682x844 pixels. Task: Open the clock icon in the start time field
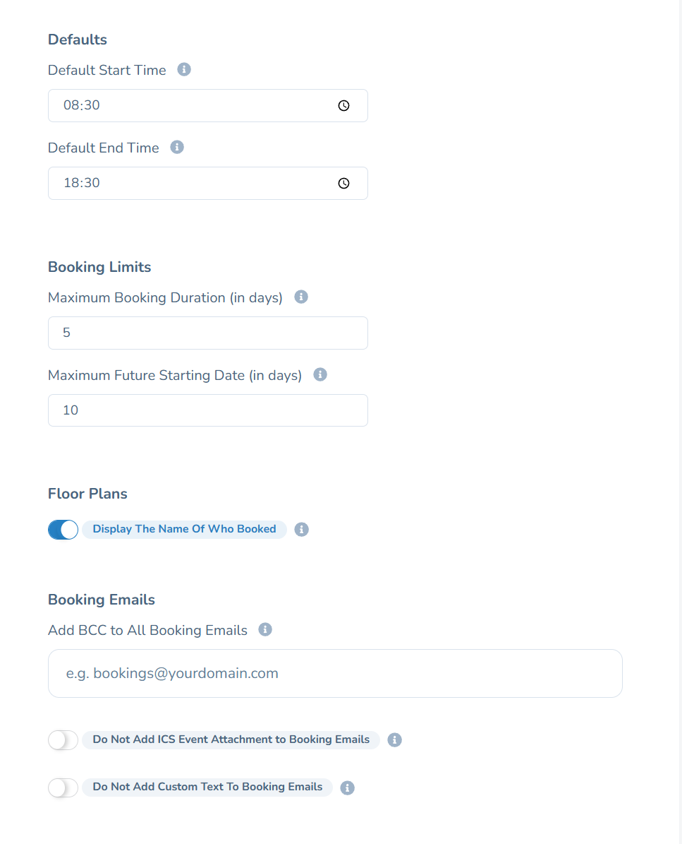point(343,105)
